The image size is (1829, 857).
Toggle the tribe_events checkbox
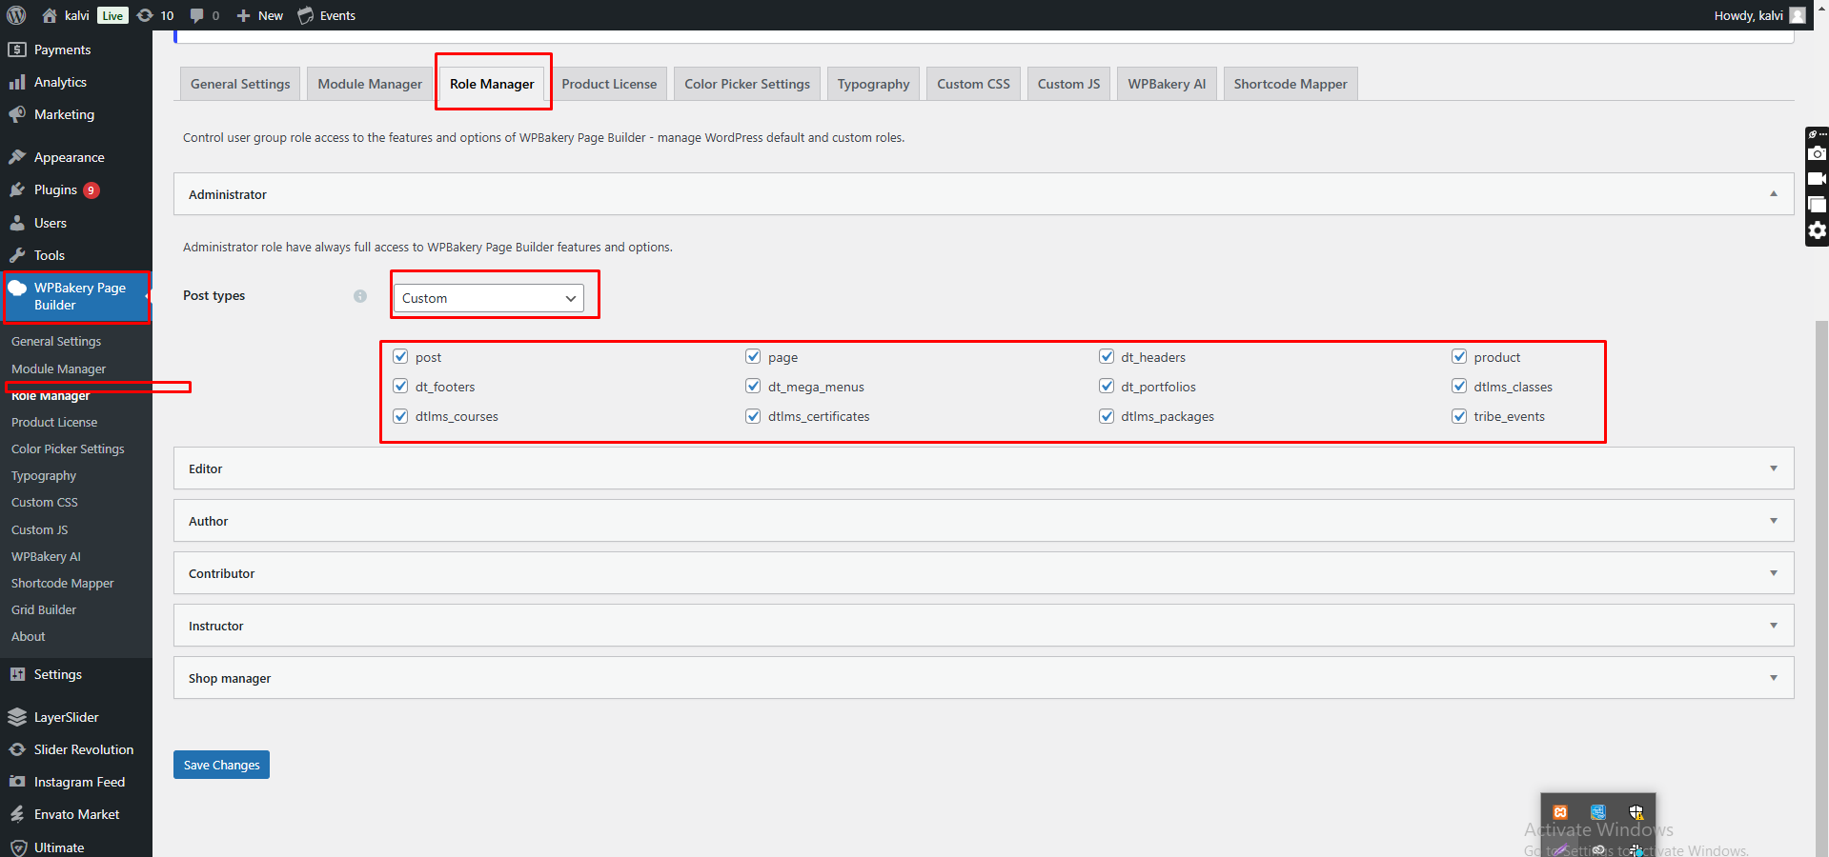[x=1459, y=415]
